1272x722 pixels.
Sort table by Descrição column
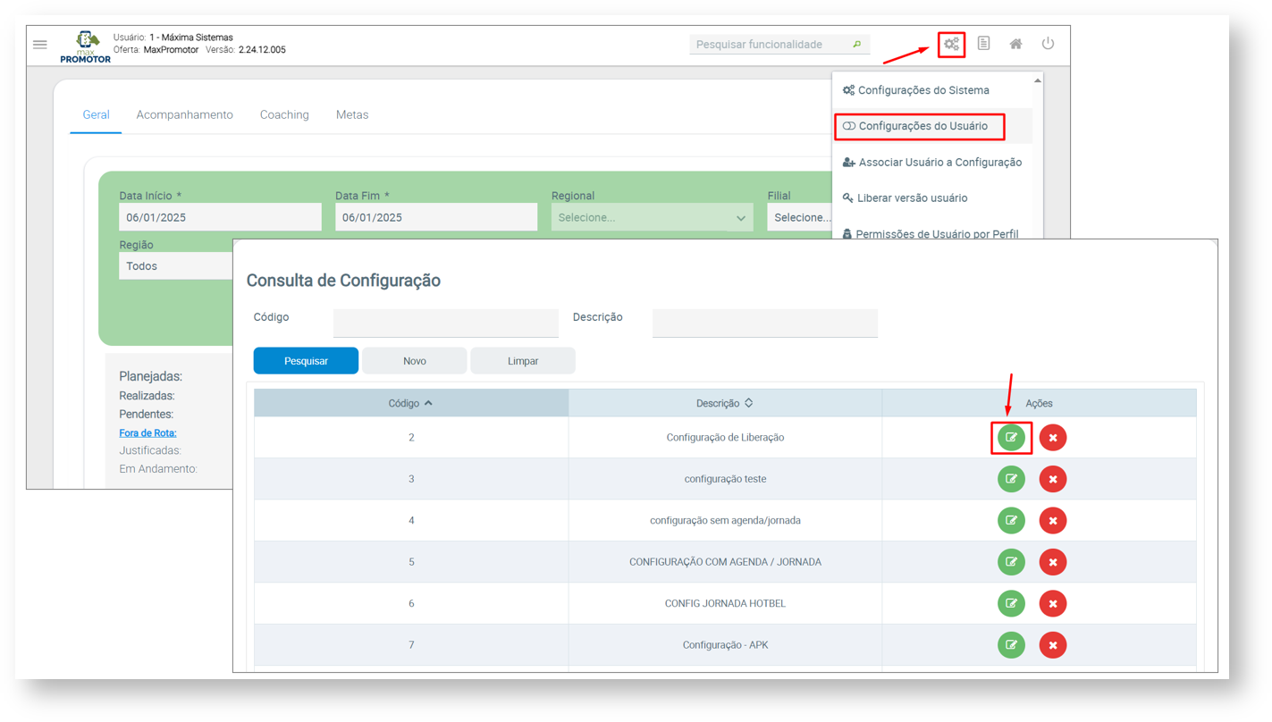point(725,403)
